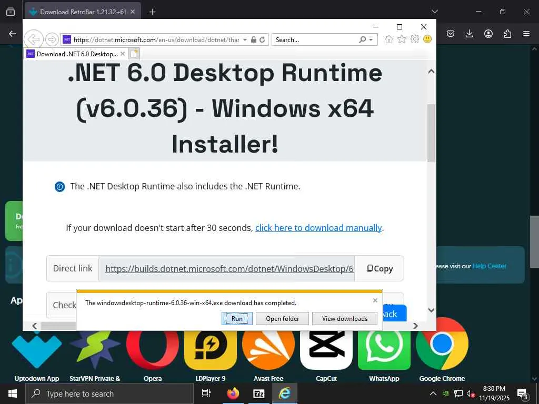Viewport: 539px width, 404px height.
Task: Open the Firefox hamburger application menu
Action: click(526, 34)
